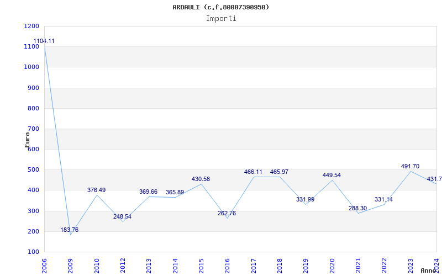Click the 466.11 data label
442x276 pixels.
point(253,172)
